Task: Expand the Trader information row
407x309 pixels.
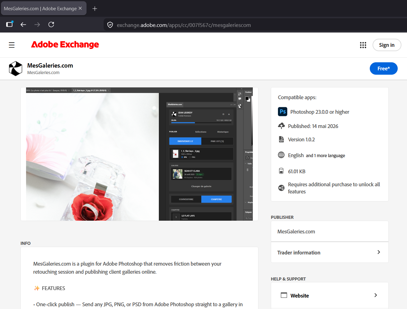Action: pyautogui.click(x=329, y=252)
